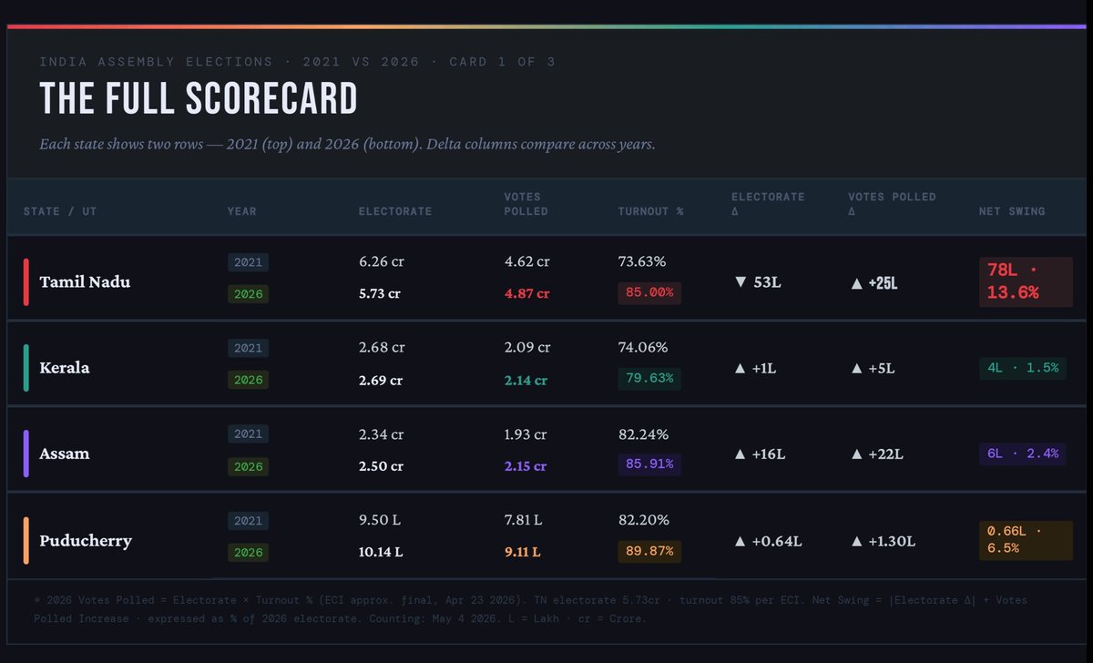Click the 82.20% turnout value
The width and height of the screenshot is (1093, 663).
point(643,519)
